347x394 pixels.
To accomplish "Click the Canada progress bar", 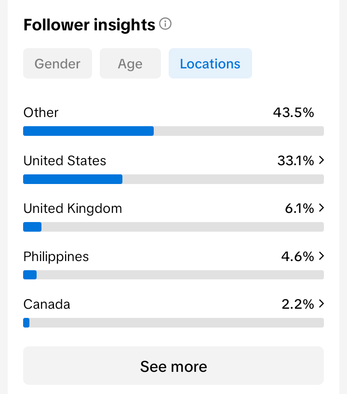I will tap(173, 323).
